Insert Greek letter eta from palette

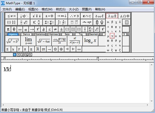(x=108, y=31)
